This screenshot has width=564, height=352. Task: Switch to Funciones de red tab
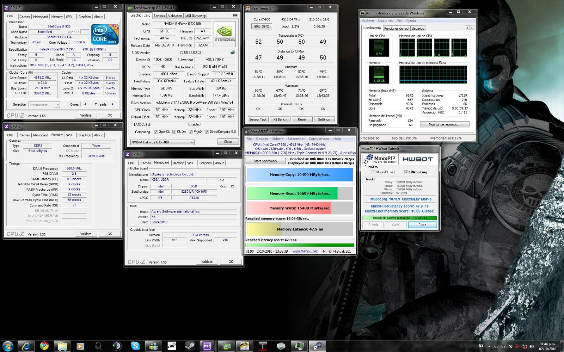pyautogui.click(x=396, y=29)
